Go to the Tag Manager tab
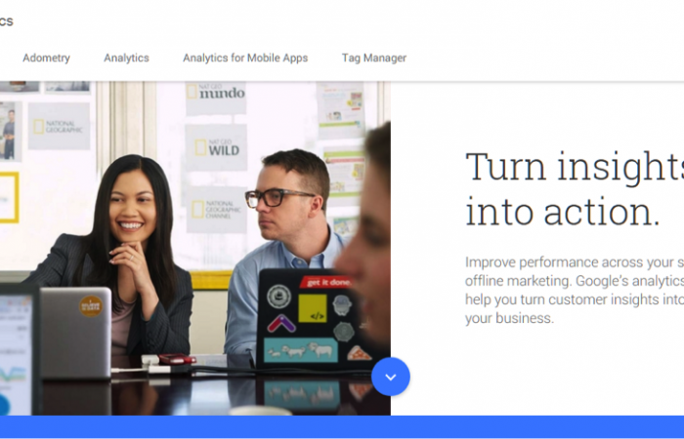This screenshot has width=684, height=439. 374,58
